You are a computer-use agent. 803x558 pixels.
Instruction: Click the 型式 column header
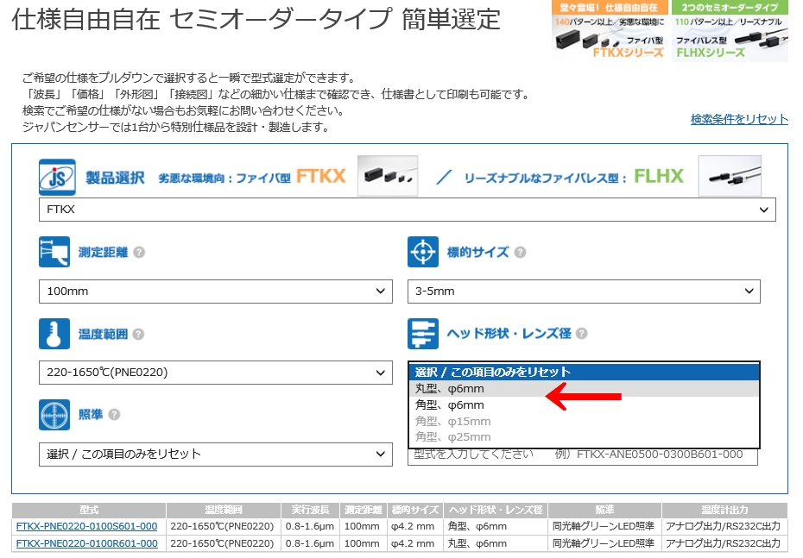coord(89,510)
